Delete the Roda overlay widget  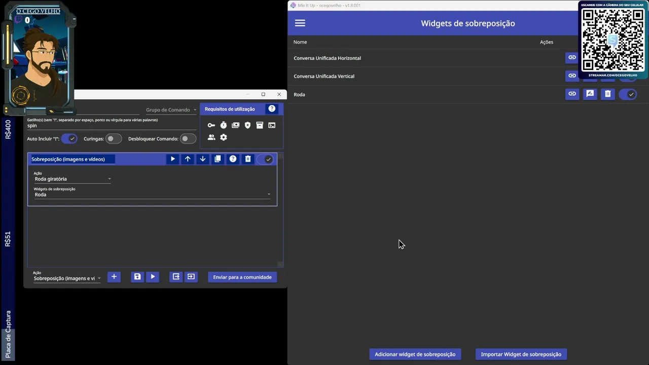click(607, 94)
